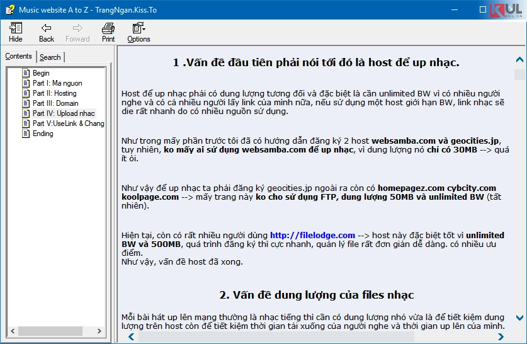Image resolution: width=527 pixels, height=344 pixels.
Task: Click topic pane scroll right arrow
Action: pyautogui.click(x=501, y=336)
